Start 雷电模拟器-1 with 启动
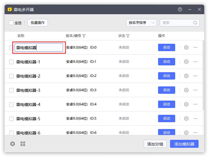Image resolution: width=210 pixels, height=158 pixels. point(166,62)
